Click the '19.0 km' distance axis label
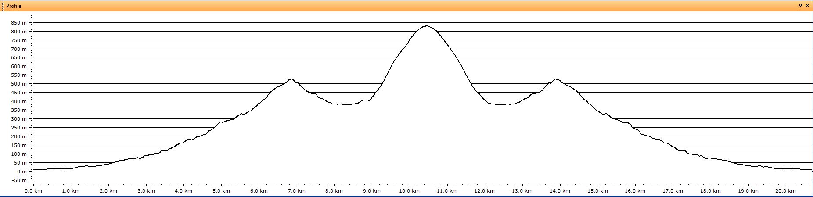The width and height of the screenshot is (813, 197). point(748,191)
